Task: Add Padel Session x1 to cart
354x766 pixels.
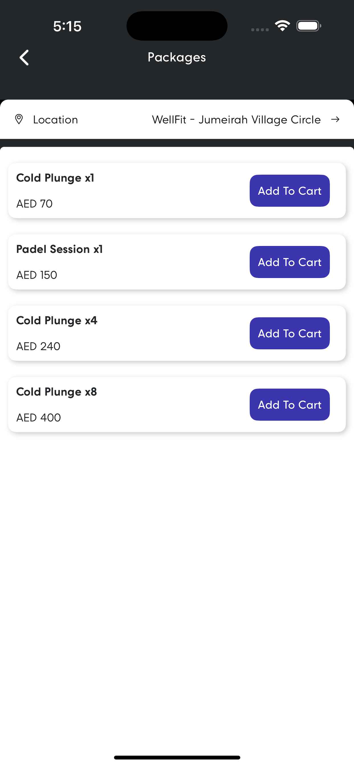Action: point(290,262)
